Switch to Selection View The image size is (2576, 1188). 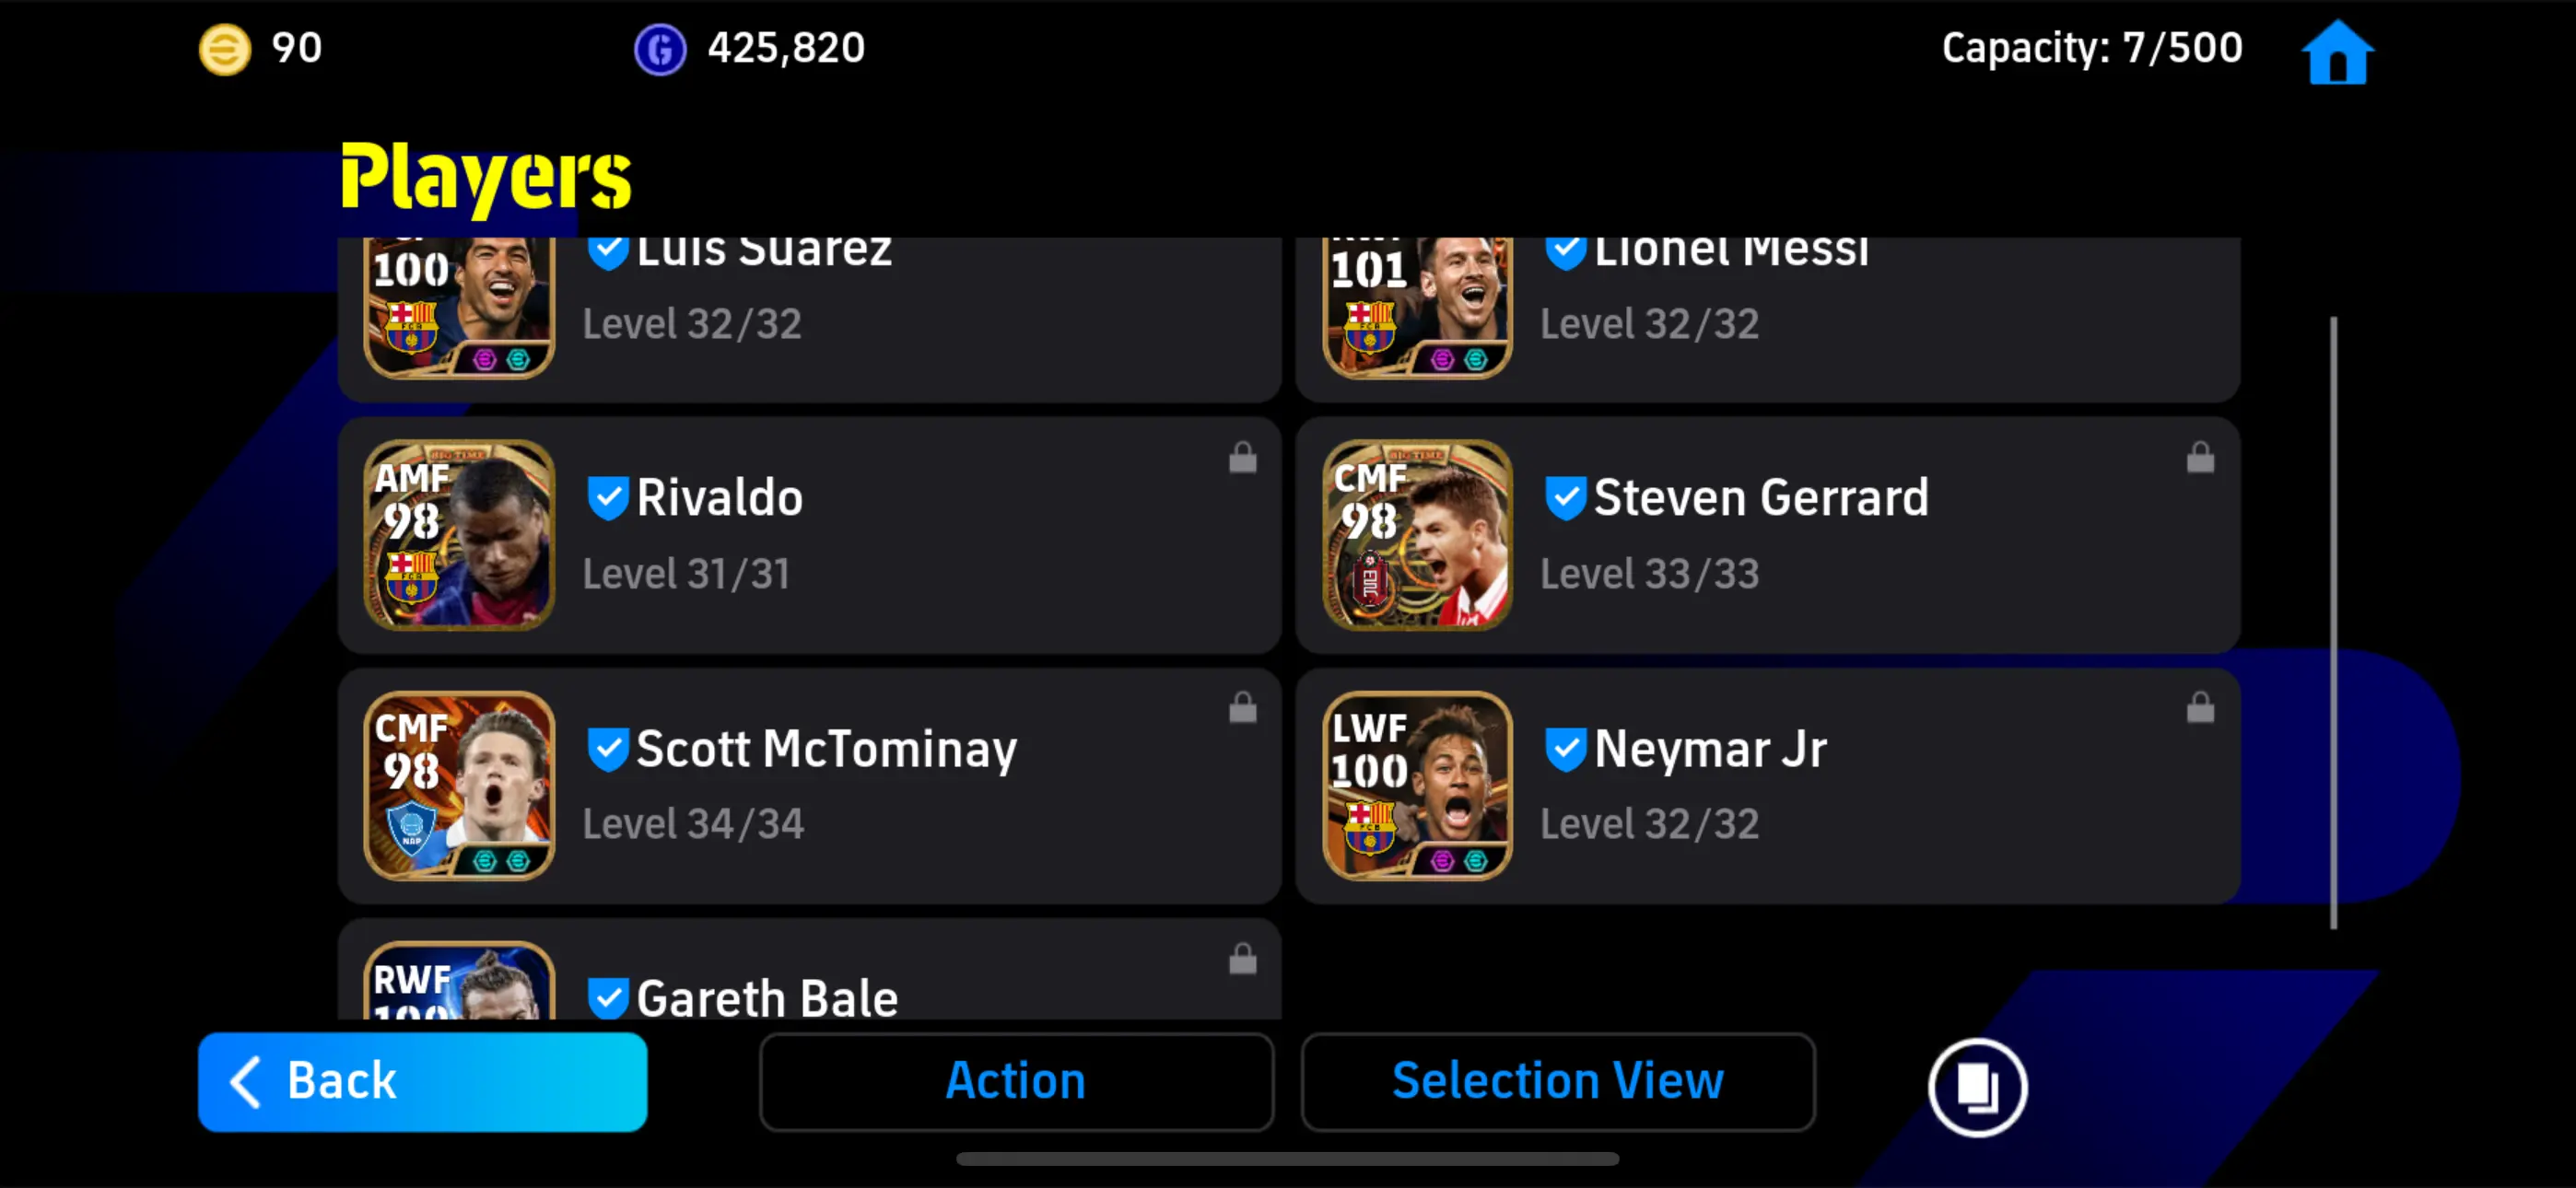1557,1082
